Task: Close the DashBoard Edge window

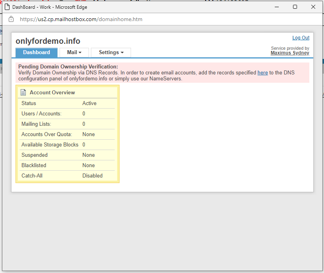Action: (313, 7)
